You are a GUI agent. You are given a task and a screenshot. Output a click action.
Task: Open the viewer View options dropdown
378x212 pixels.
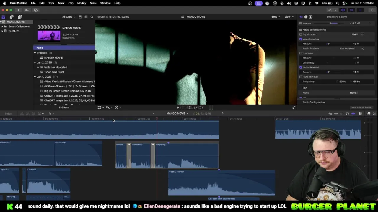click(x=289, y=17)
